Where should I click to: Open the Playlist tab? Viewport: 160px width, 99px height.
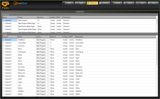coord(117,3)
